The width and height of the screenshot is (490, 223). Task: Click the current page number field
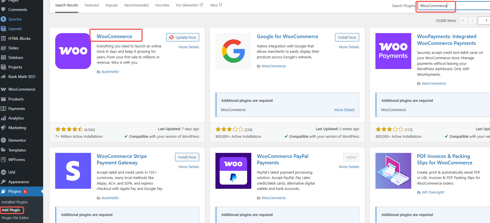(x=484, y=20)
